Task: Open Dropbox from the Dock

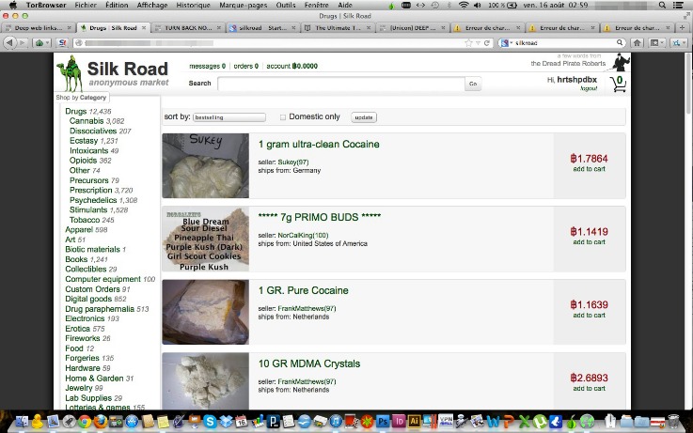Action: point(226,422)
